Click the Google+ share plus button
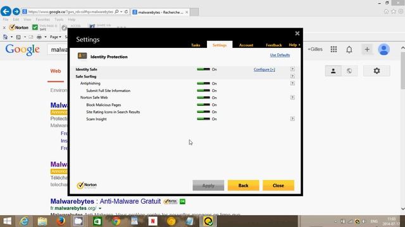405x227 pixels. pyautogui.click(x=367, y=49)
